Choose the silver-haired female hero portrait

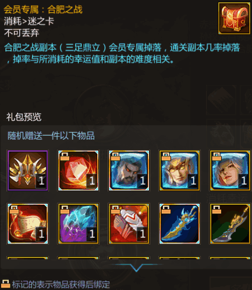230,171
